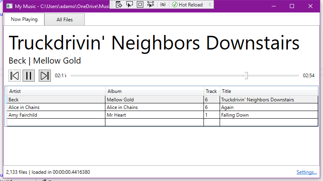Click the Again title cell
323x181 pixels.
(x=269, y=107)
